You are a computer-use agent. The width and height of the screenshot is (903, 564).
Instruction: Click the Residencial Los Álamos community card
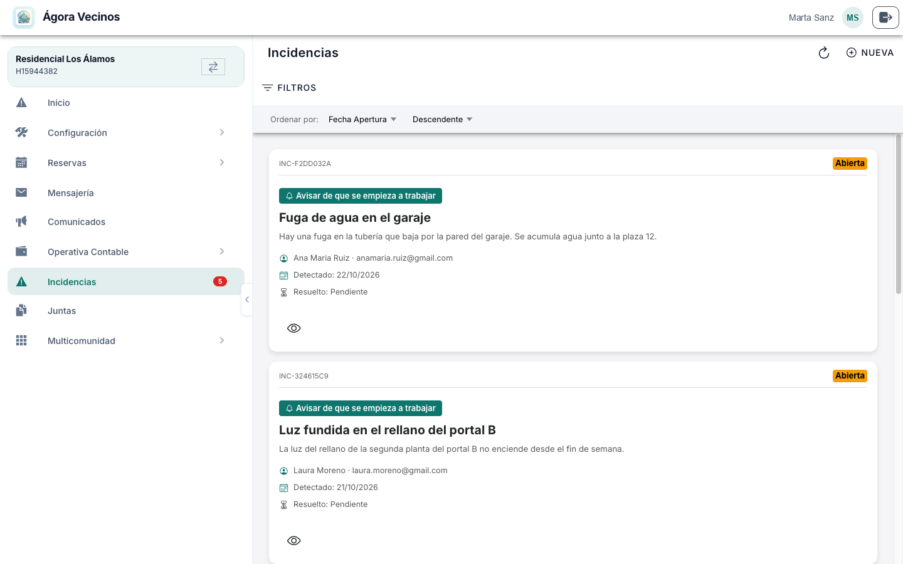[x=126, y=66]
